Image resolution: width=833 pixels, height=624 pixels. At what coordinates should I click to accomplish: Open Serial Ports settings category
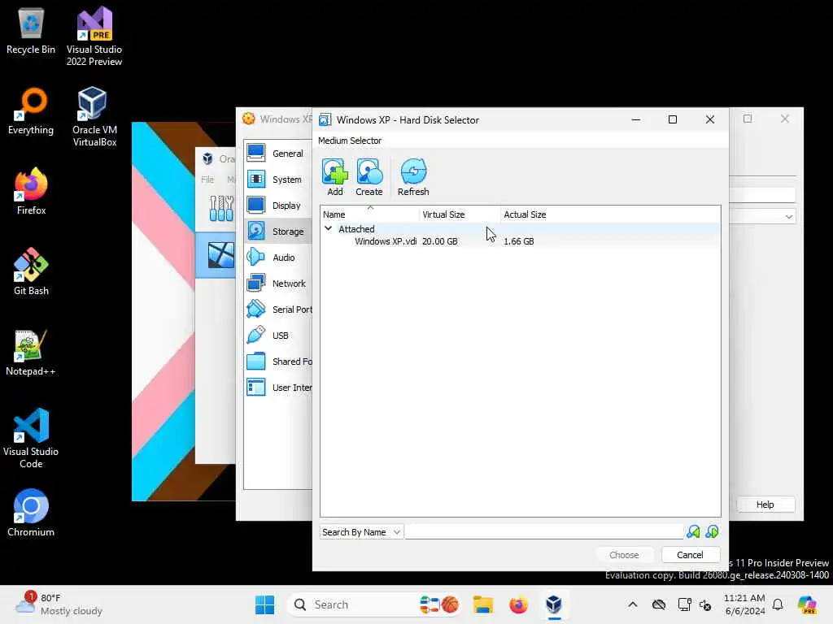pyautogui.click(x=278, y=310)
